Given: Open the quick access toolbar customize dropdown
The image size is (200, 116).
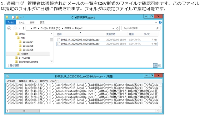Looking at the screenshot, I should click(x=21, y=17).
